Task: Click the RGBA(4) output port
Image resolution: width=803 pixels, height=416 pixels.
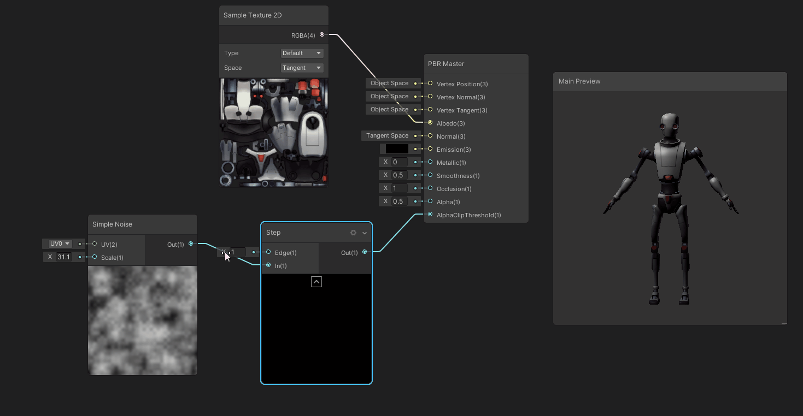Action: point(322,34)
